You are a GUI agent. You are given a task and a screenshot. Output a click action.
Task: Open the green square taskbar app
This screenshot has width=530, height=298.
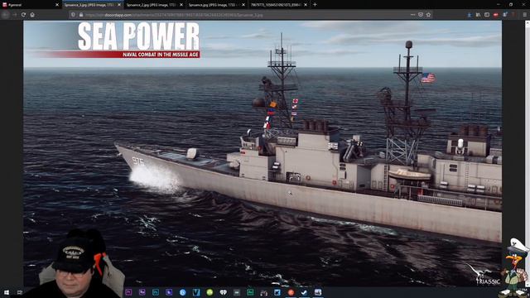coord(250,292)
